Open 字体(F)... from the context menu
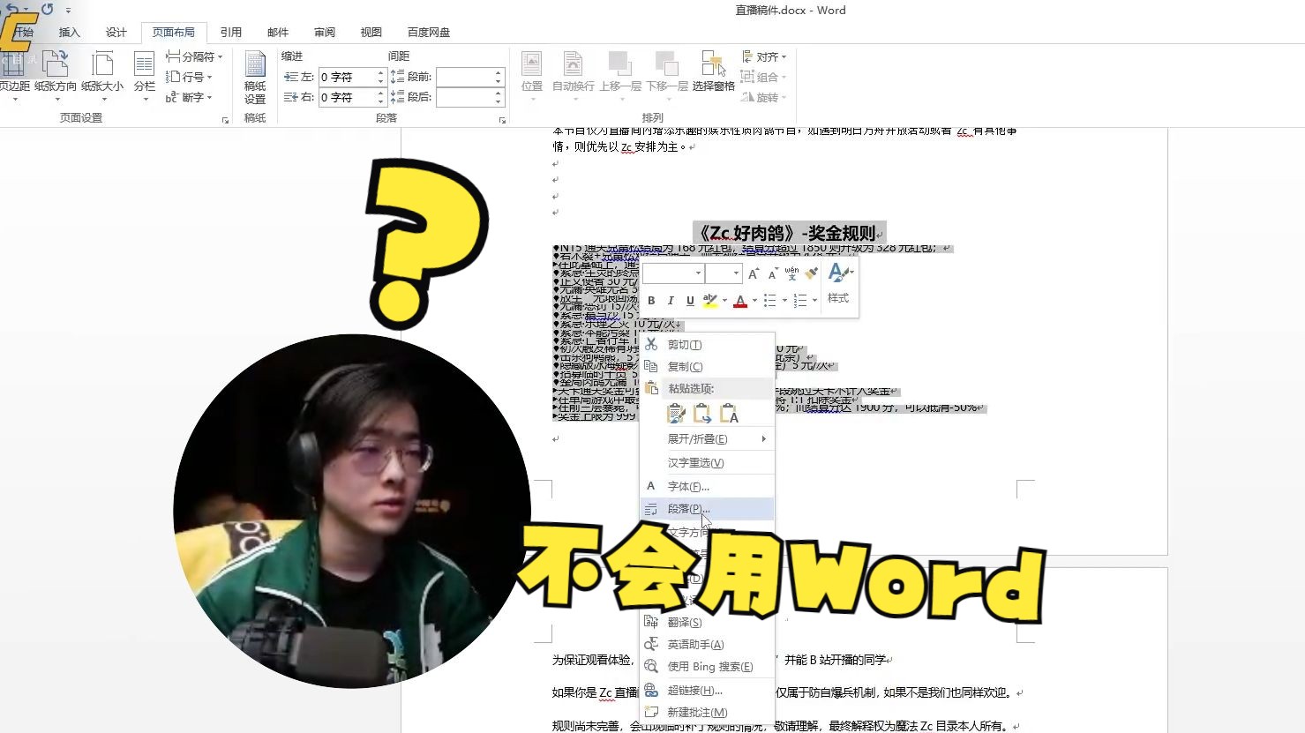 707,486
